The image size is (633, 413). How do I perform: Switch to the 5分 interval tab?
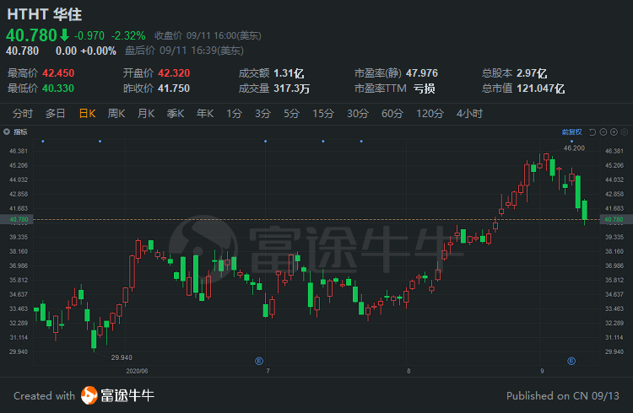[x=291, y=114]
